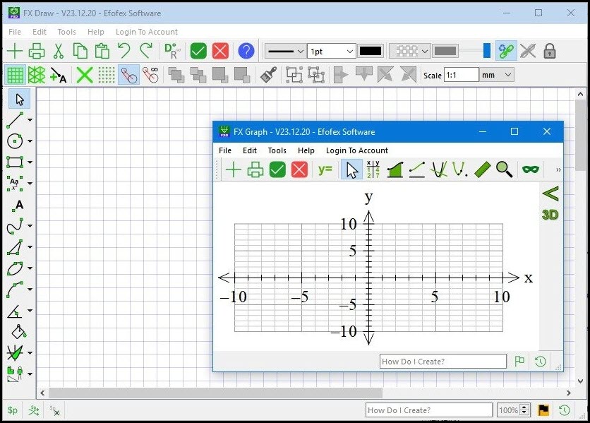The image size is (590, 423).
Task: Select the angle marker tool
Action: (x=15, y=311)
